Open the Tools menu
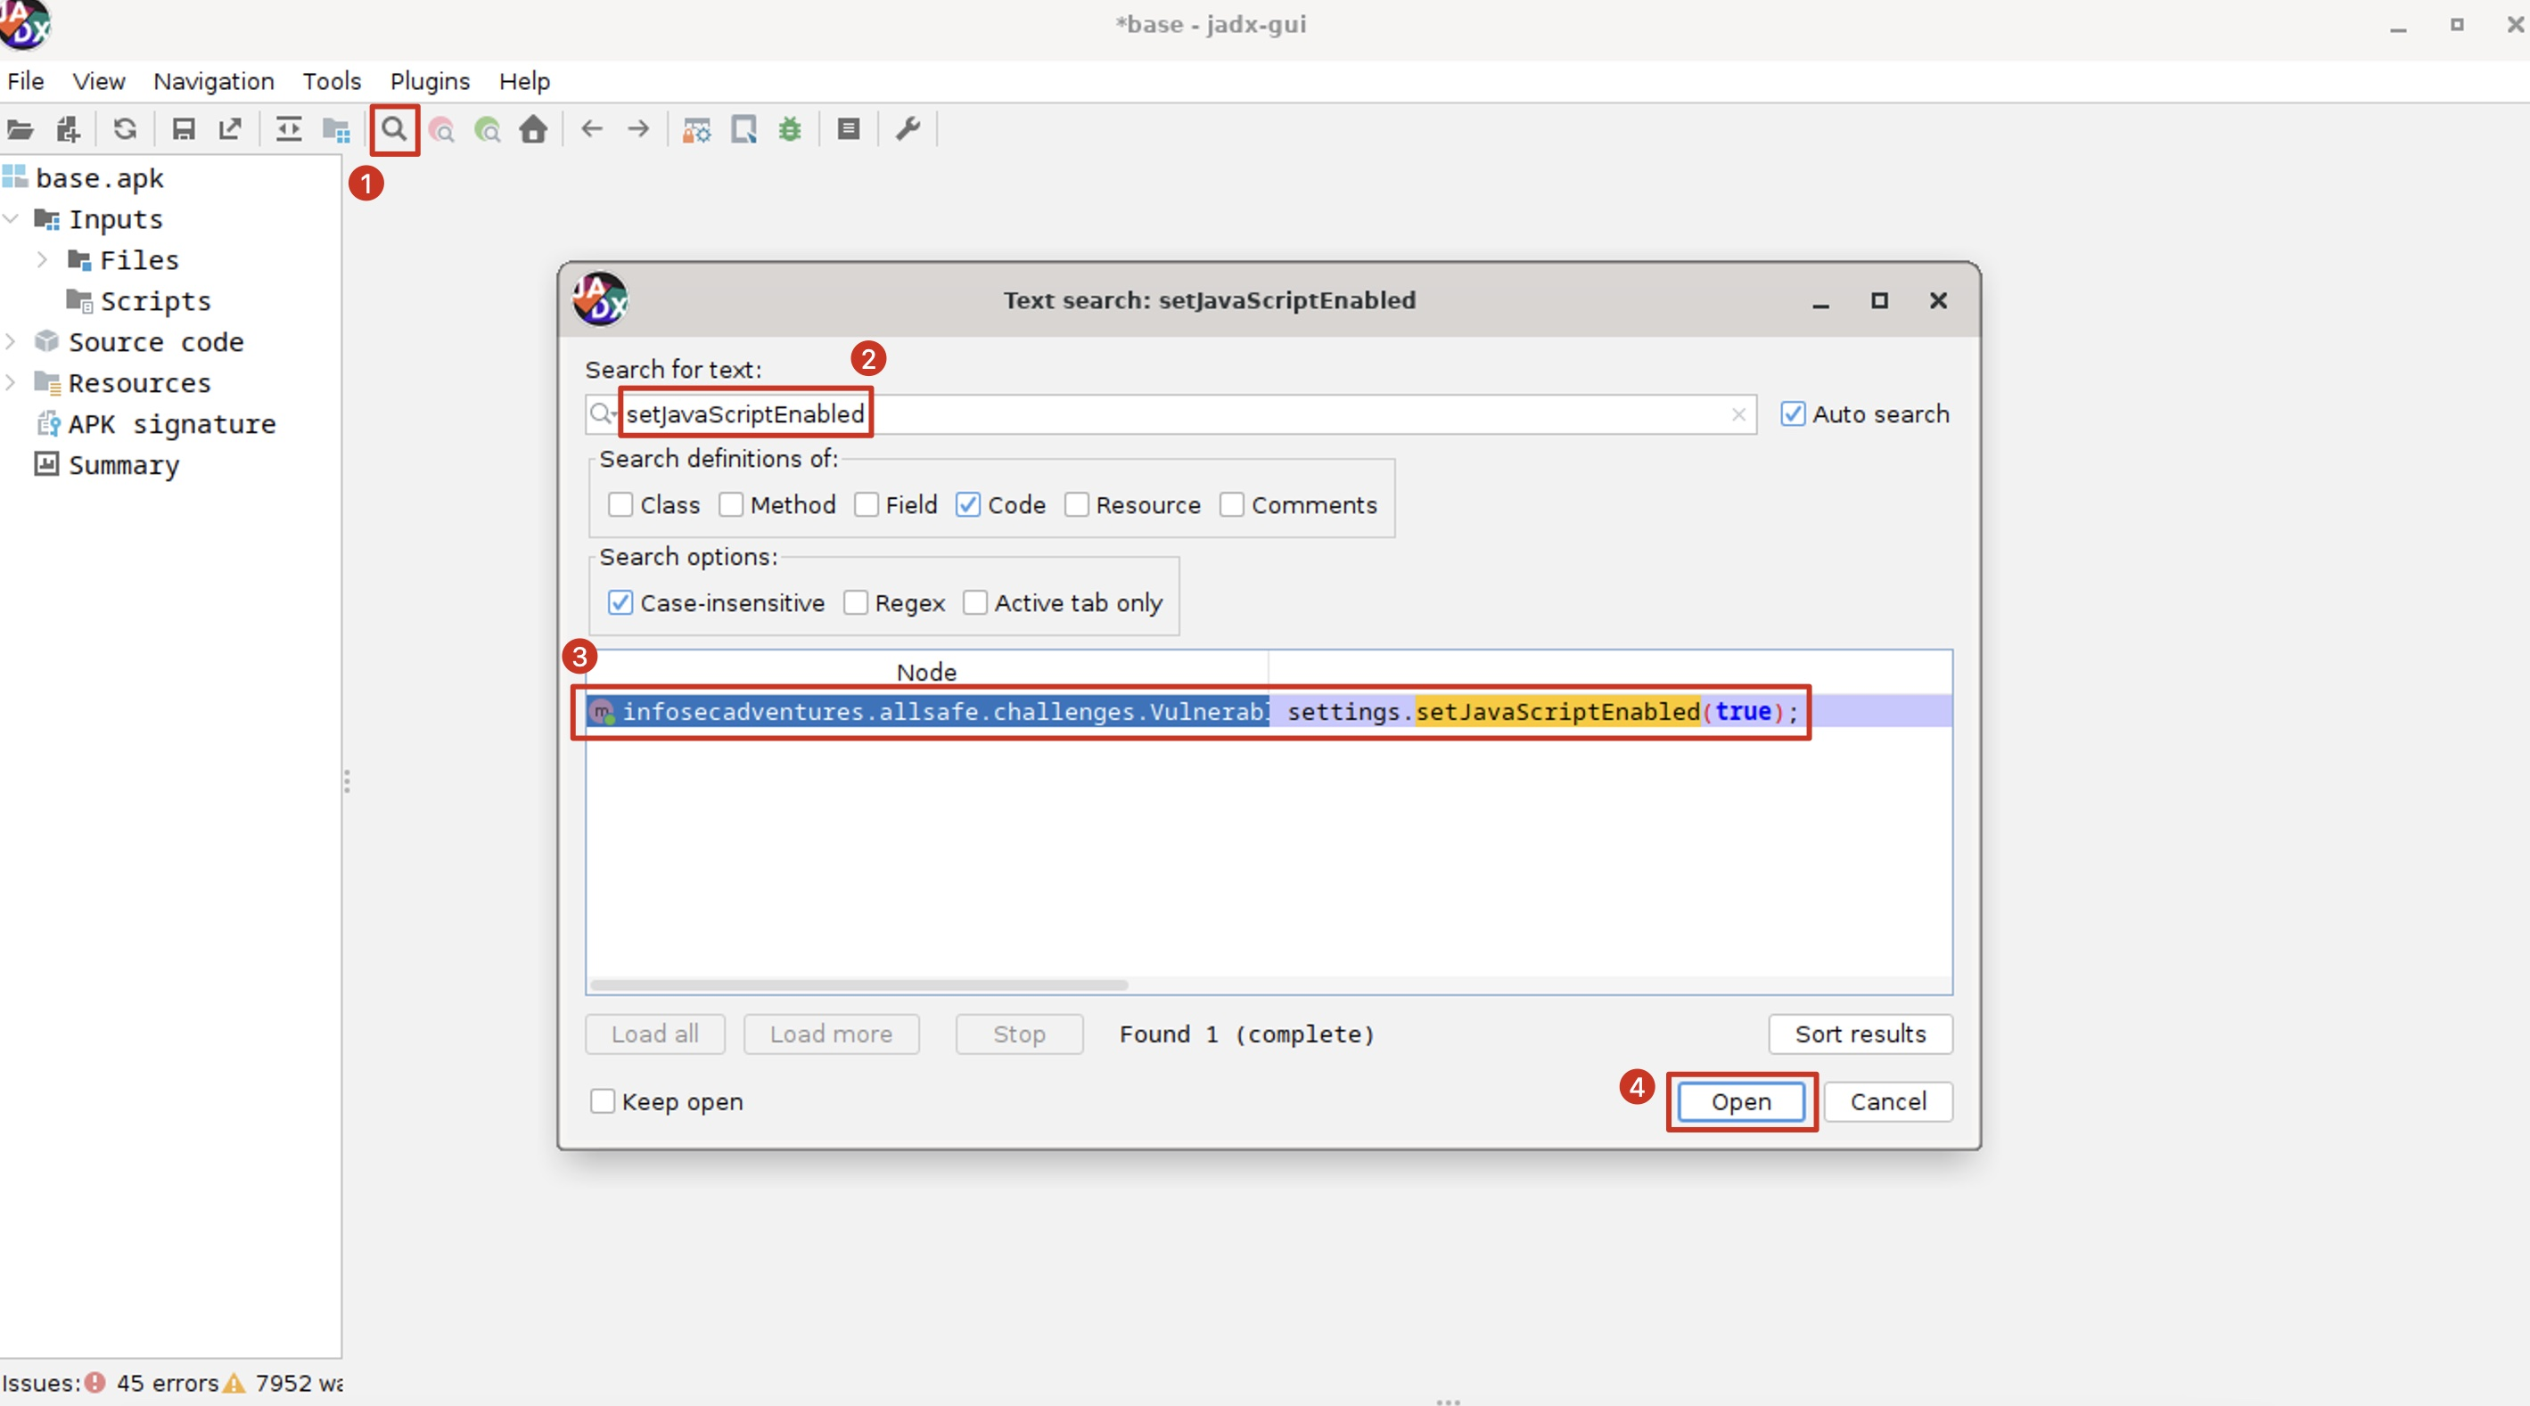The image size is (2530, 1406). click(332, 81)
